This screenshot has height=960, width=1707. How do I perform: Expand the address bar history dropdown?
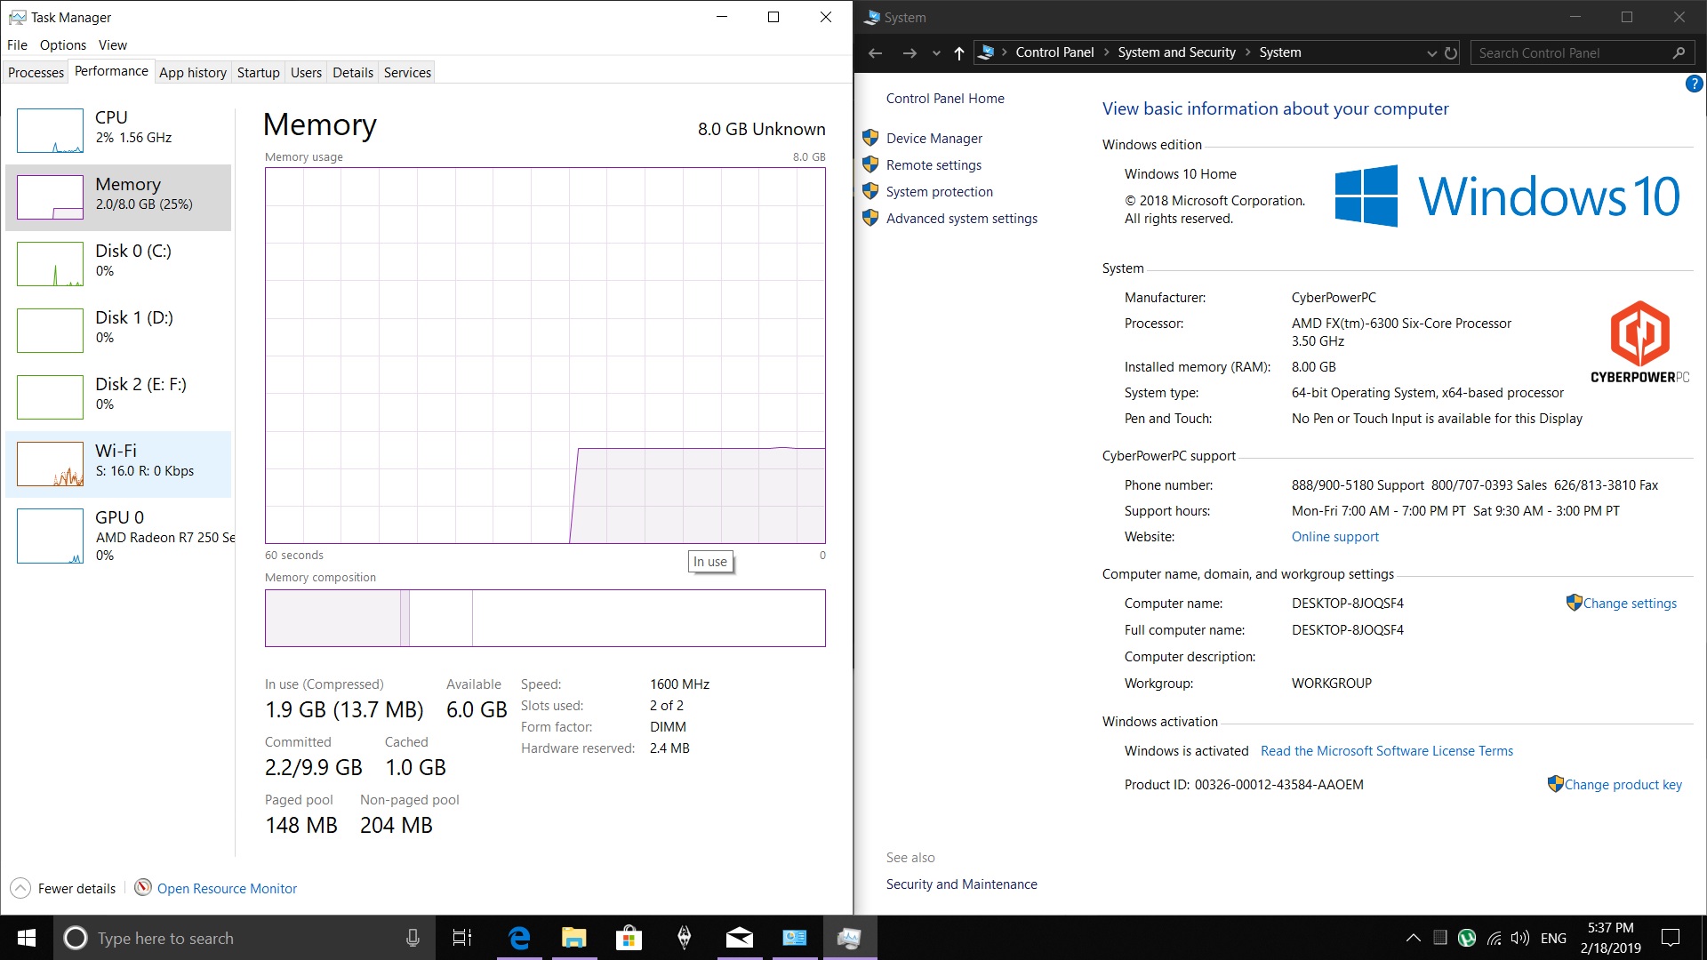click(x=1431, y=53)
